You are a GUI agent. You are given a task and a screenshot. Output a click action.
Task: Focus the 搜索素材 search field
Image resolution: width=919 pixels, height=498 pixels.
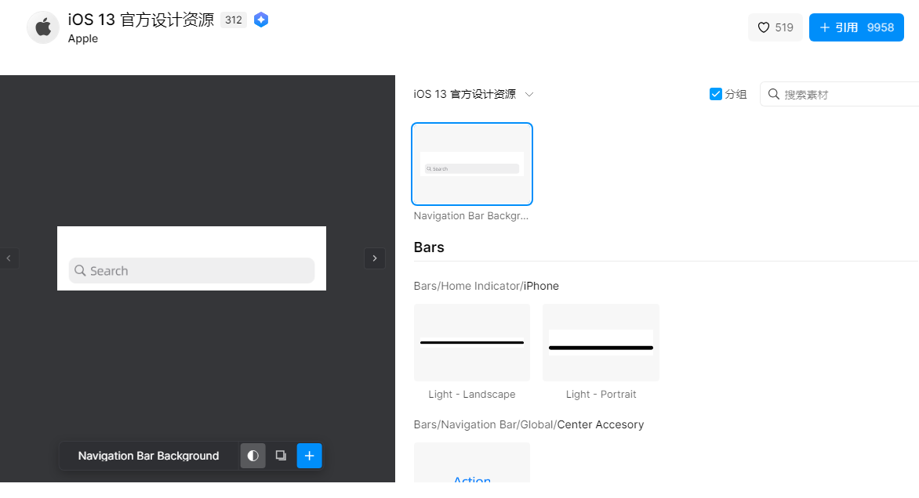coord(840,94)
